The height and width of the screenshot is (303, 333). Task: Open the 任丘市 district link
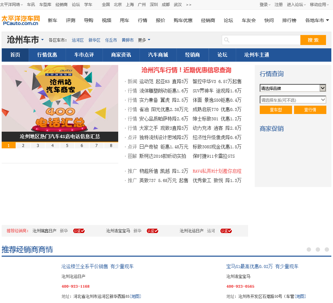click(x=111, y=40)
